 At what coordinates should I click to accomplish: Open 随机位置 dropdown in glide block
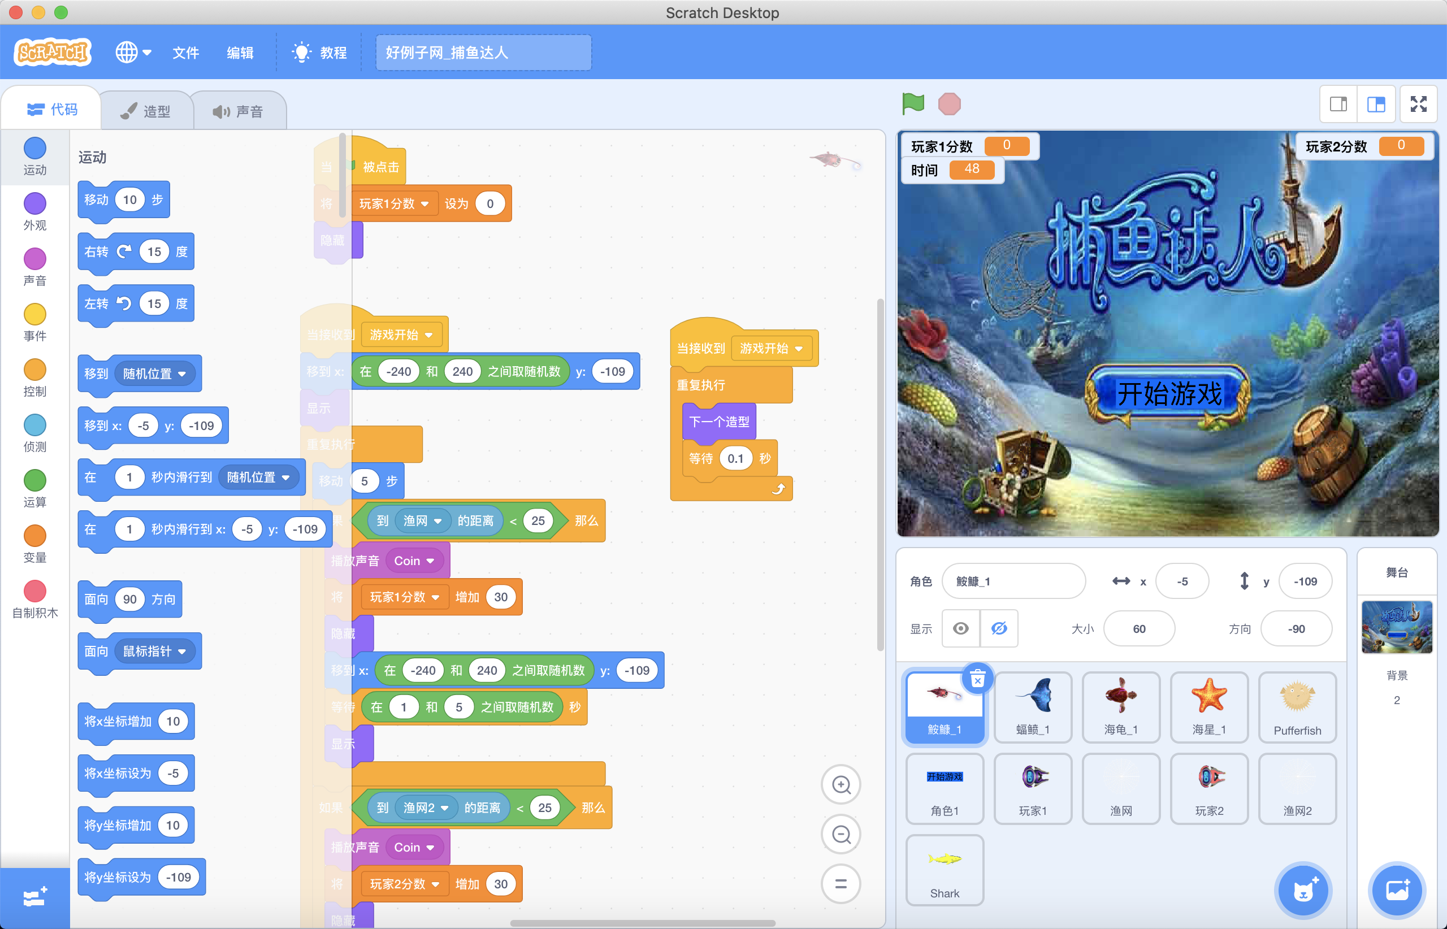click(258, 477)
